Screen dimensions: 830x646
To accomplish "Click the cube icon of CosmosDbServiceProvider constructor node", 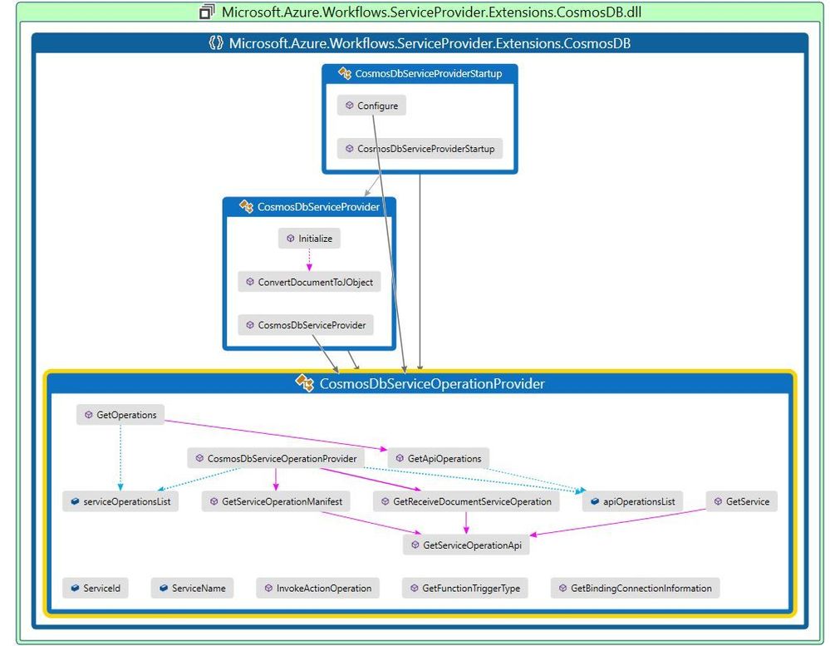I will tap(250, 324).
